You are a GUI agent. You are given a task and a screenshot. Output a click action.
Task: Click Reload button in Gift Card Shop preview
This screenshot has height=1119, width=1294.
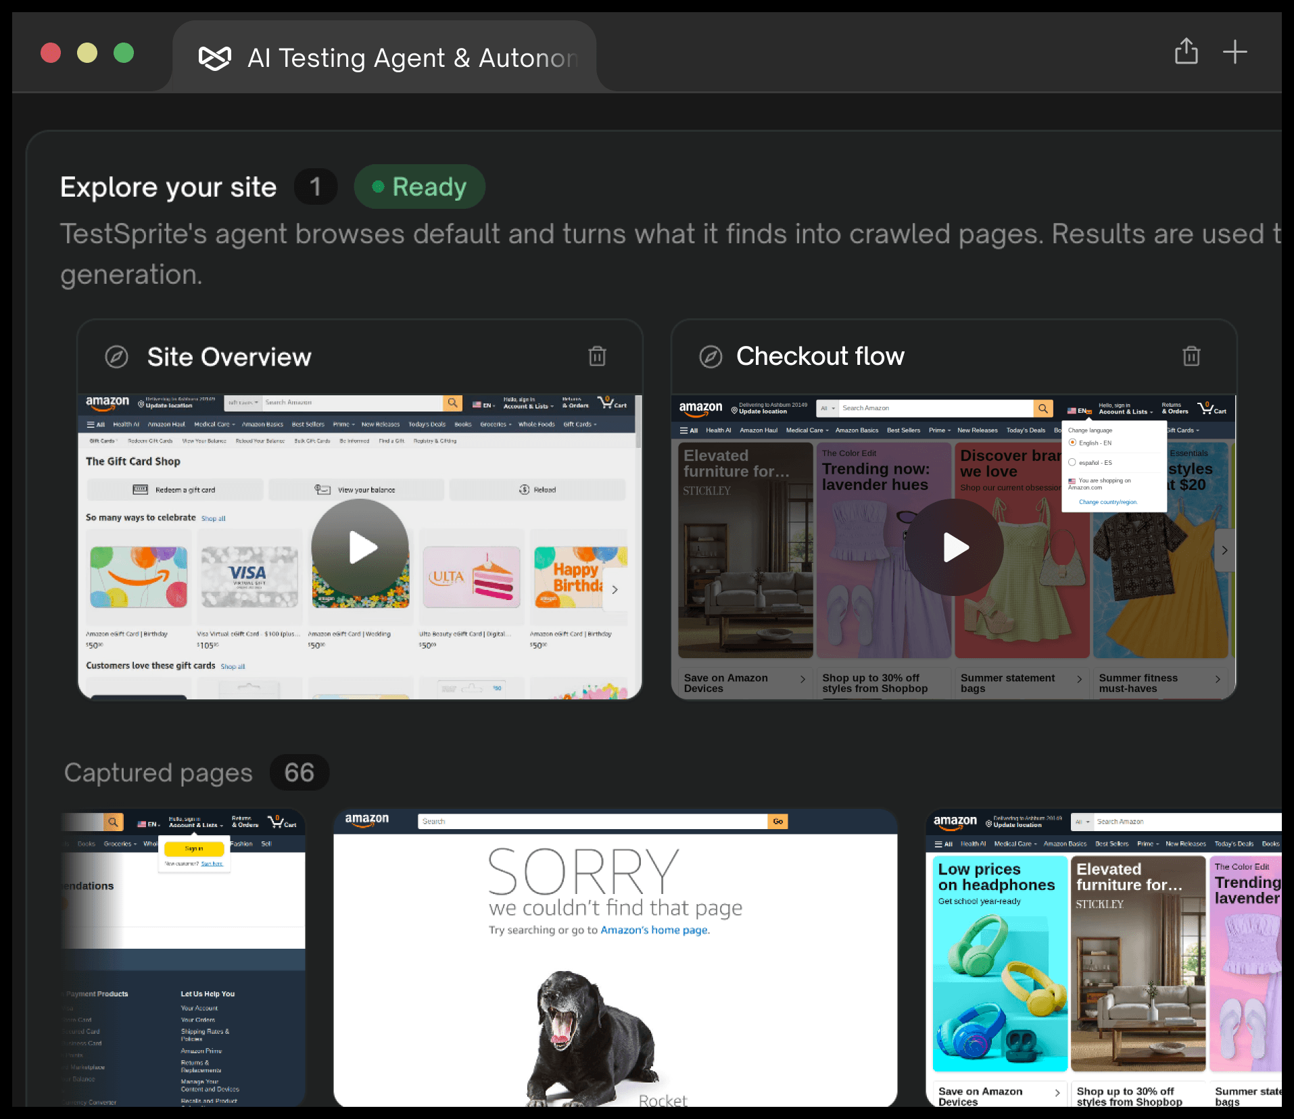[537, 489]
